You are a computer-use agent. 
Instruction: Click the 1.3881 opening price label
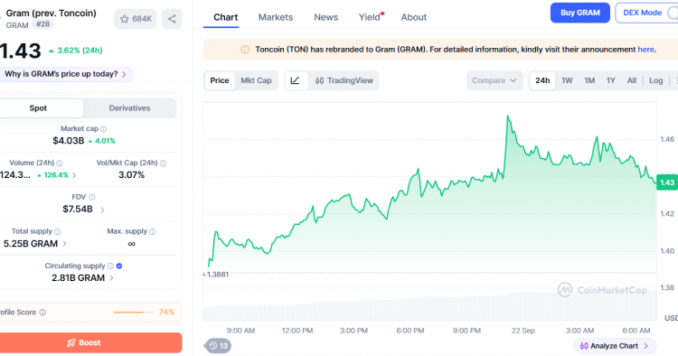click(x=218, y=275)
